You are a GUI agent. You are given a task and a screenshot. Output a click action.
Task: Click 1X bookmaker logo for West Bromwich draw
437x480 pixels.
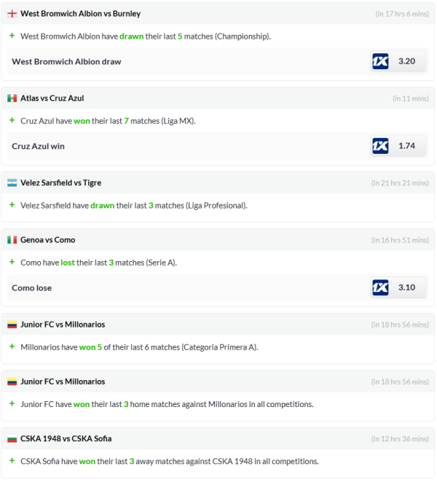[x=380, y=61]
